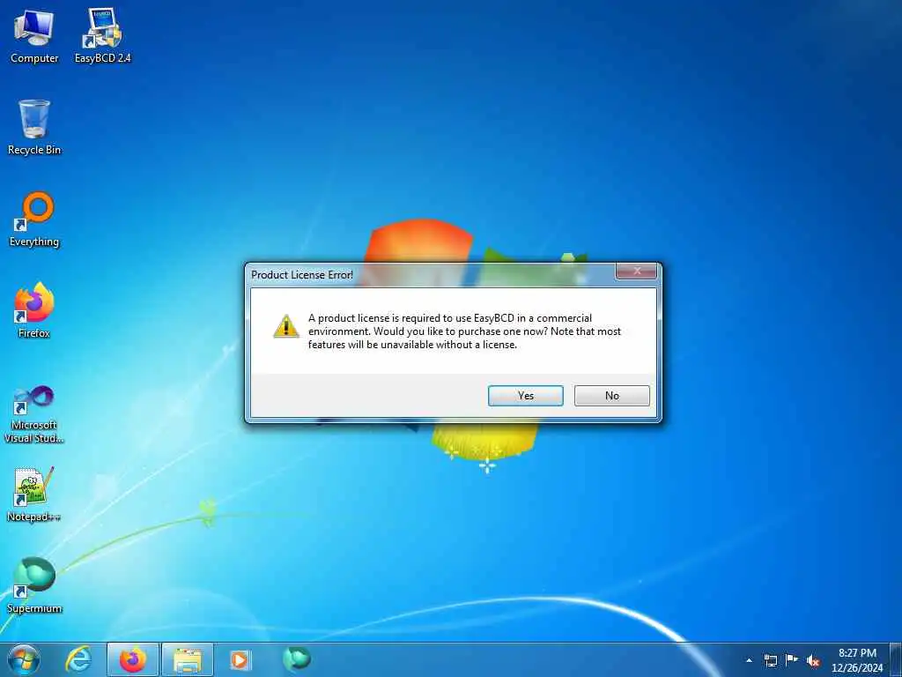Open the network status tray icon
This screenshot has height=677, width=902.
click(770, 660)
